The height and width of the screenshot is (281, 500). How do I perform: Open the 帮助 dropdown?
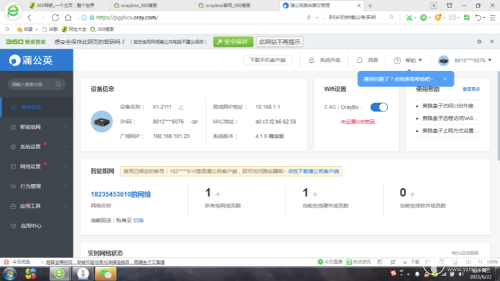tap(408, 60)
